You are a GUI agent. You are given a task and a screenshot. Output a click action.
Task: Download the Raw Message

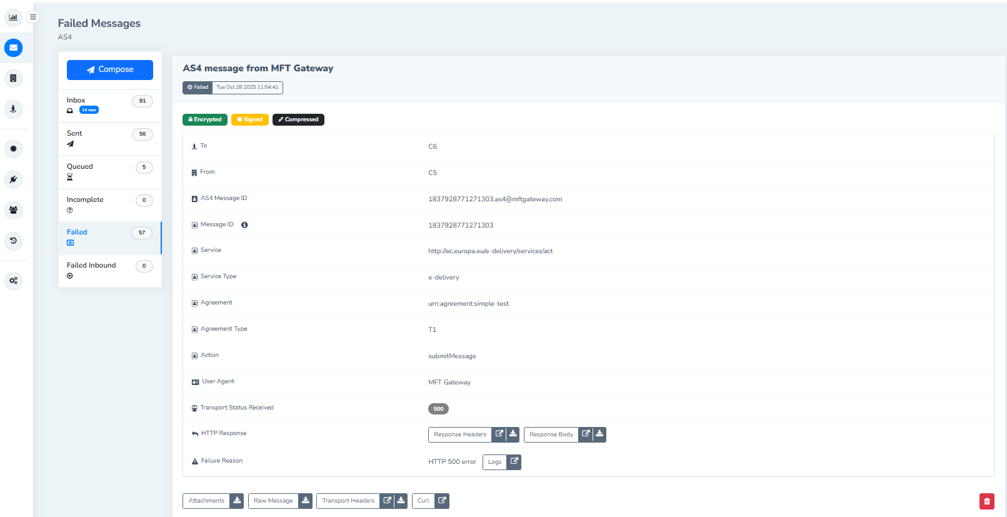[306, 501]
